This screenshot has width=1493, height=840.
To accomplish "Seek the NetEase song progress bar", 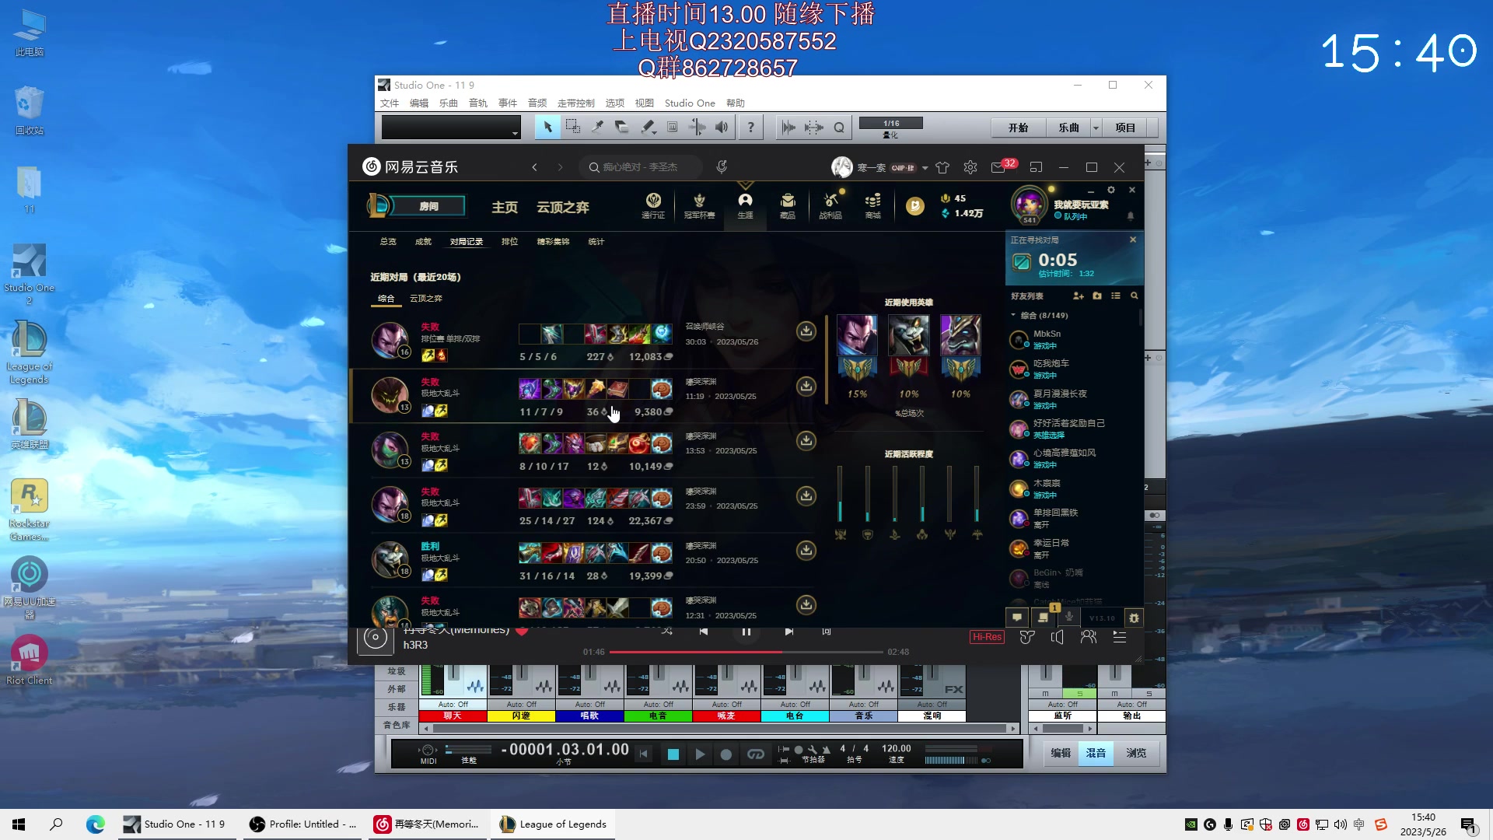I will point(746,652).
